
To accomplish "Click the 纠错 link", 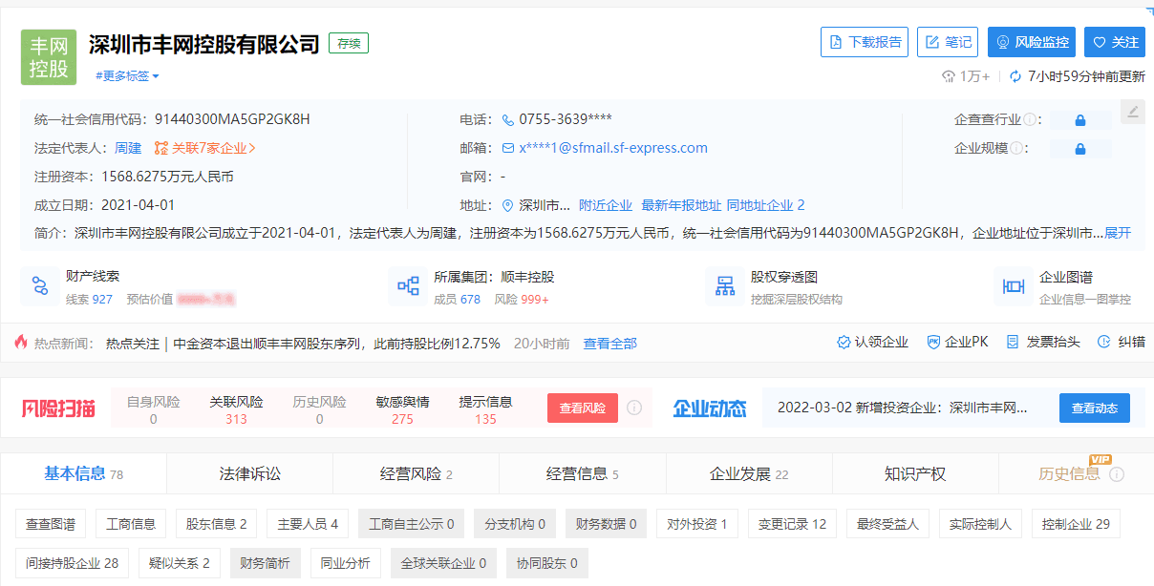I will tap(1121, 343).
